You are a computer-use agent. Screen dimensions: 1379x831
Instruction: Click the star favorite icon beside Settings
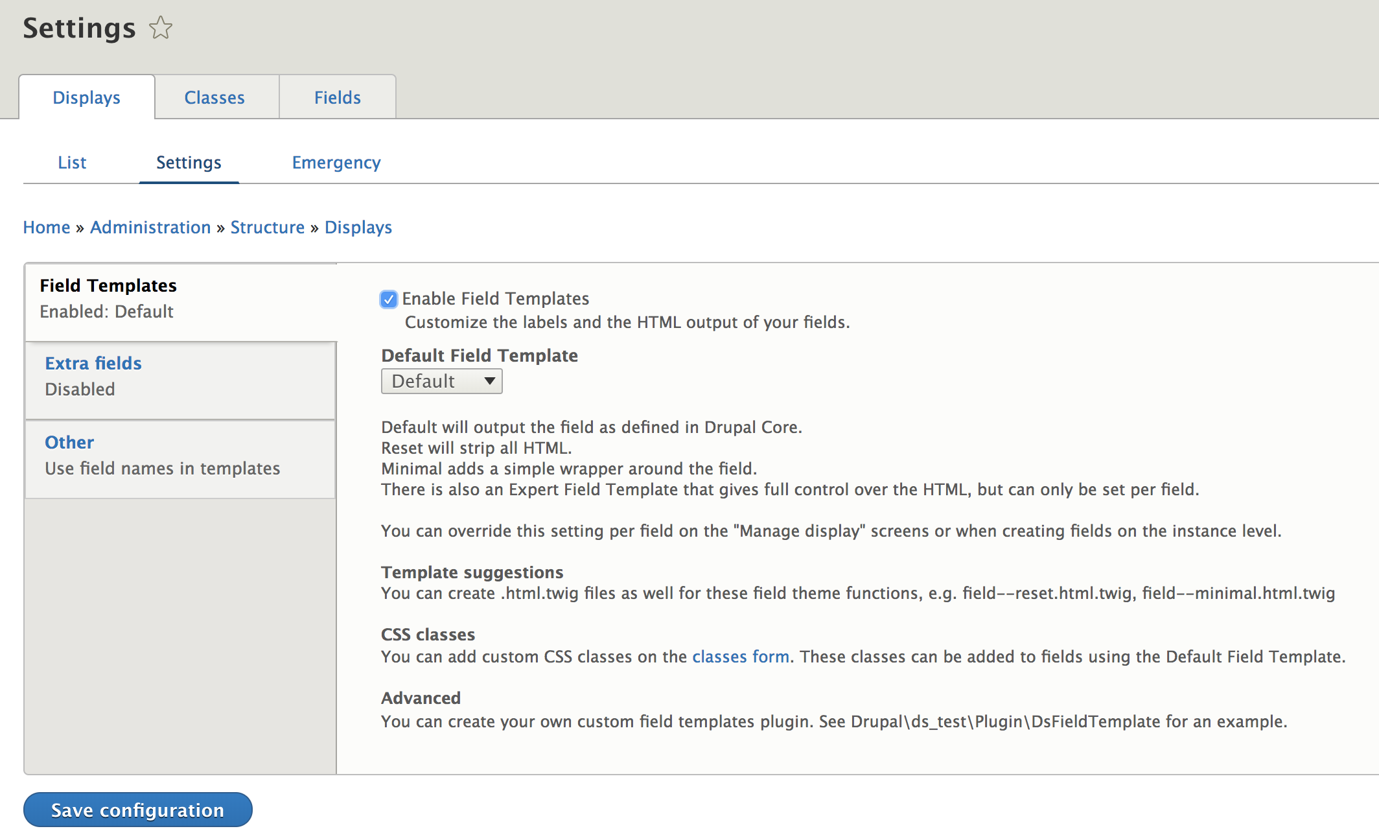click(x=160, y=29)
